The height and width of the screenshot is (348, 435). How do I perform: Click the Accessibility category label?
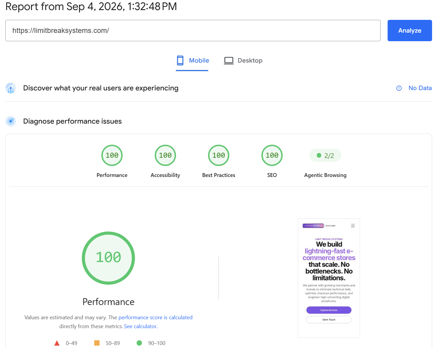click(x=165, y=175)
